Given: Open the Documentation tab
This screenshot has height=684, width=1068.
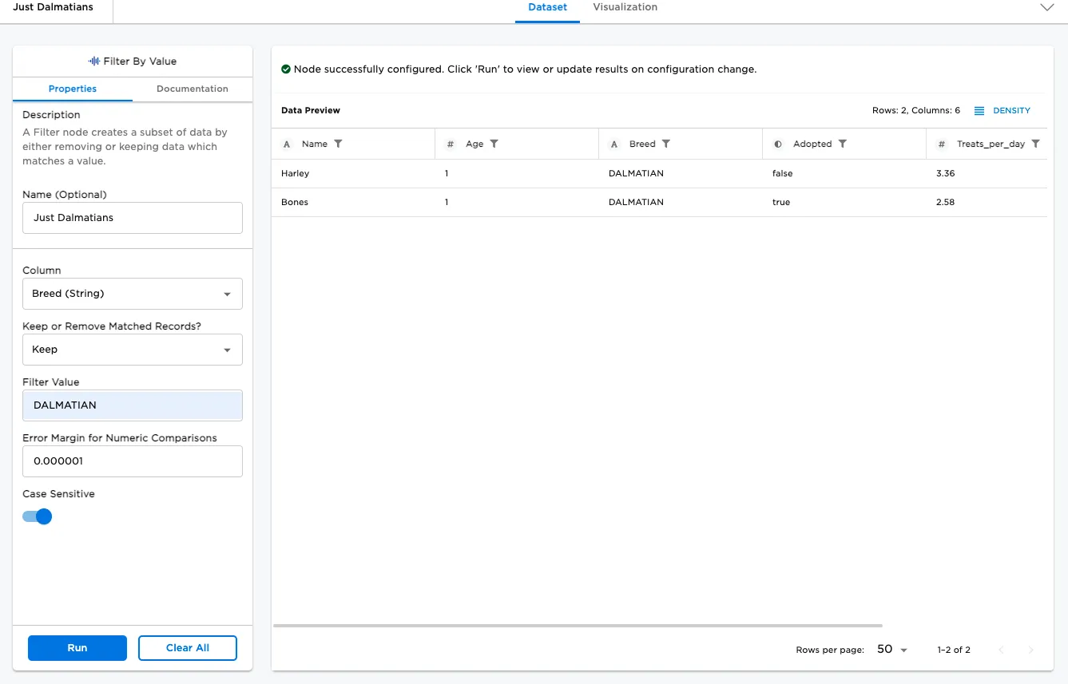Looking at the screenshot, I should coord(193,89).
